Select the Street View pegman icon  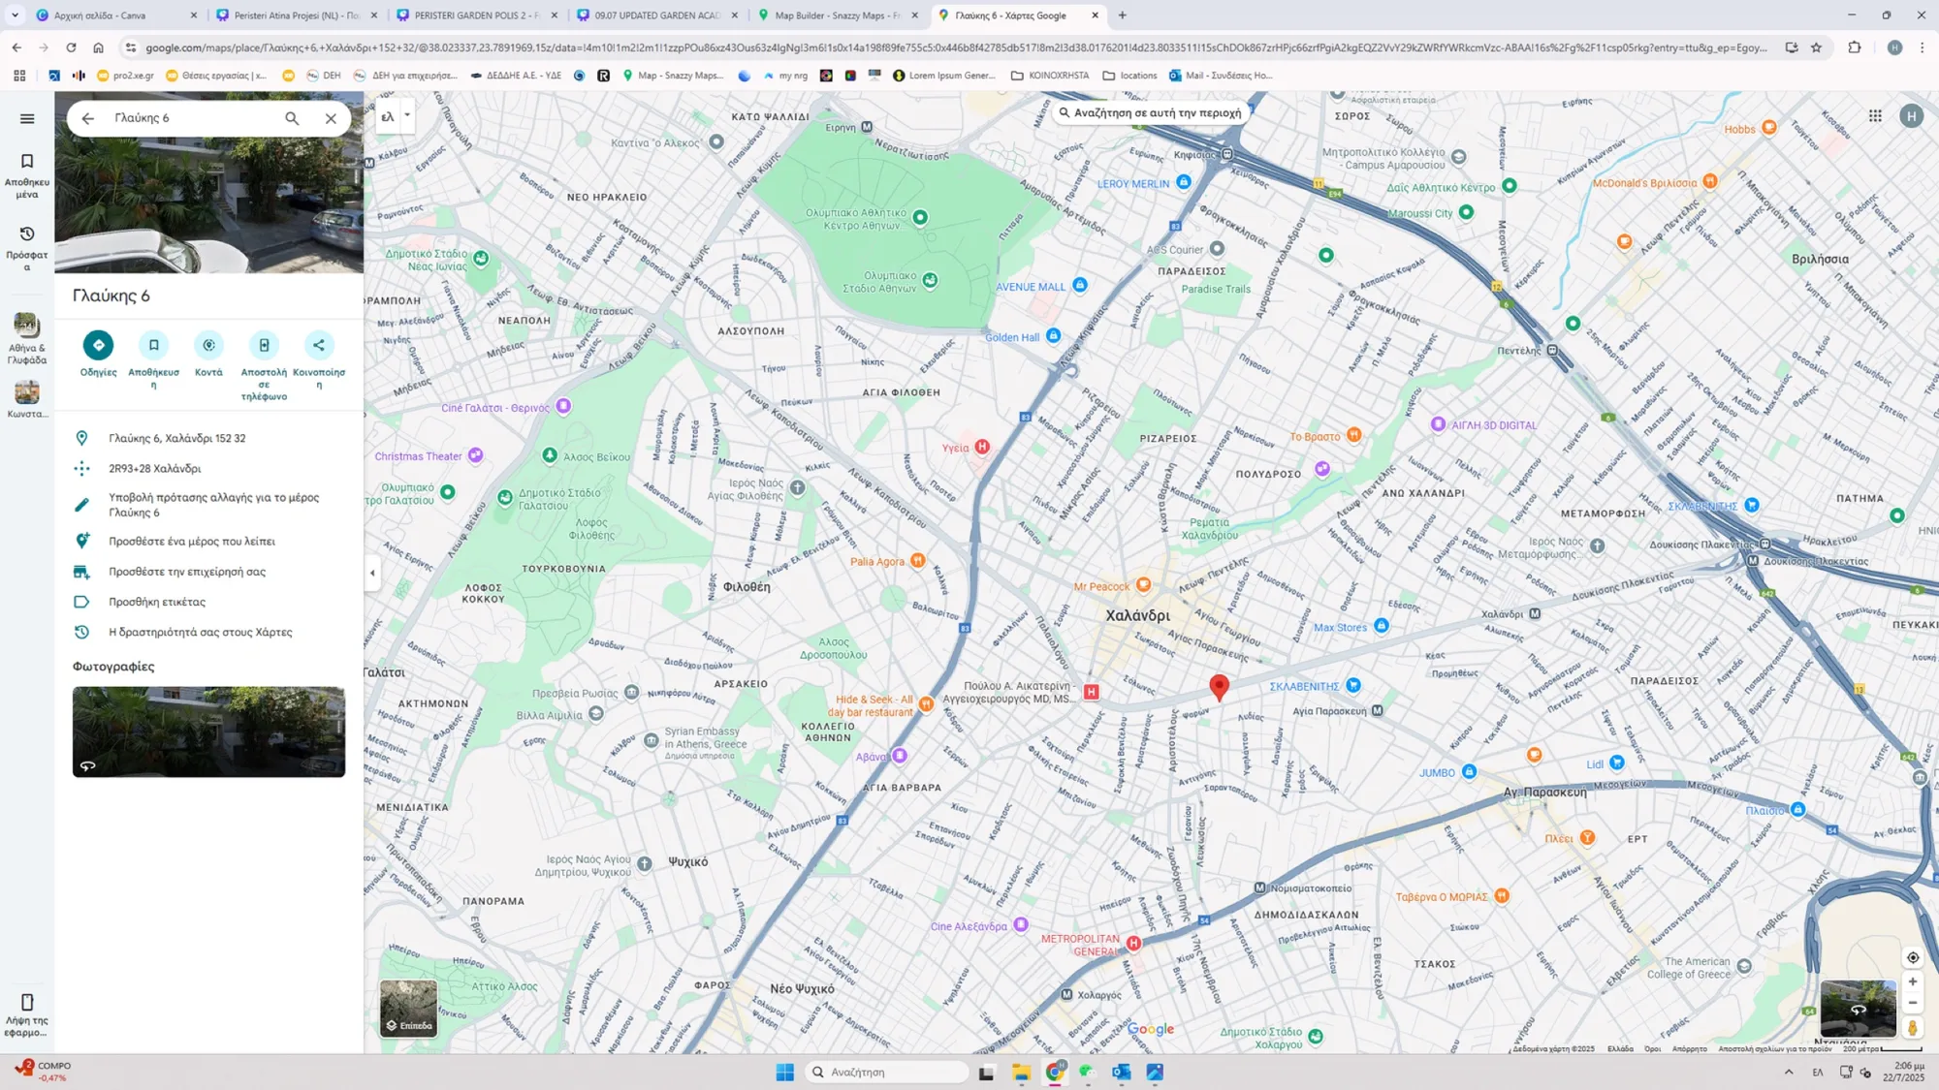(x=1912, y=1028)
